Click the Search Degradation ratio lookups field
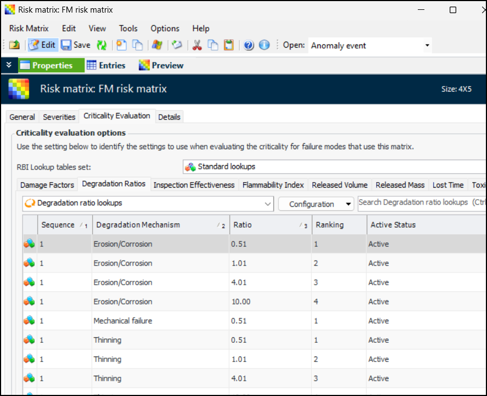Image resolution: width=487 pixels, height=396 pixels. [x=422, y=203]
